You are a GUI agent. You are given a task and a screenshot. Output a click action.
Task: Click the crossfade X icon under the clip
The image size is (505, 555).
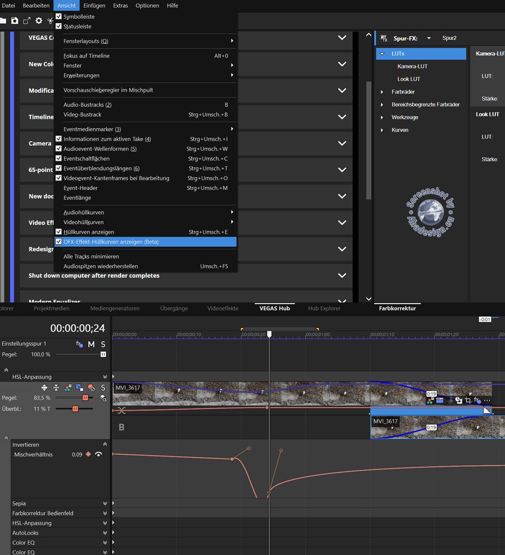121,411
